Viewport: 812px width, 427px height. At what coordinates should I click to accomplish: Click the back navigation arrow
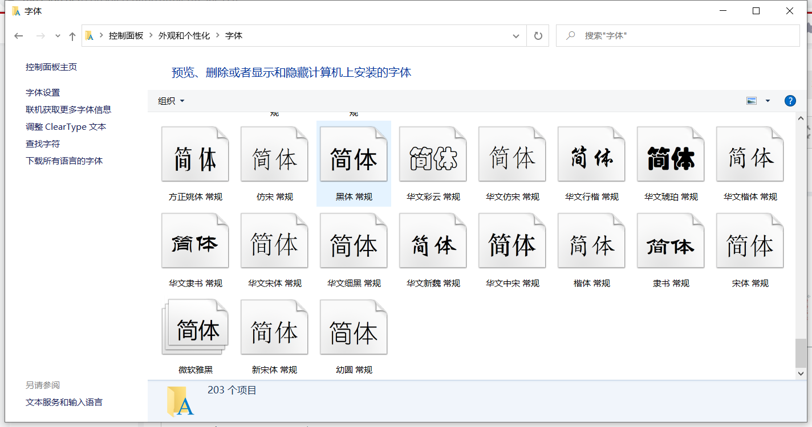coord(19,36)
